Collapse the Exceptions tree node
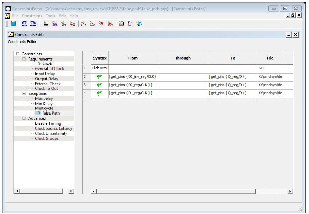 click(x=24, y=93)
